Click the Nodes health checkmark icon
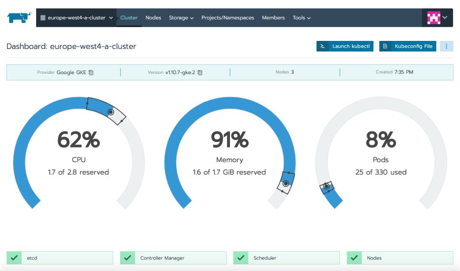 [x=354, y=258]
